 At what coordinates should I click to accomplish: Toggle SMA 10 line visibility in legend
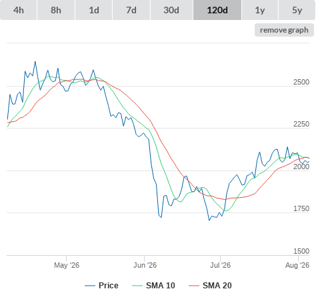153,286
